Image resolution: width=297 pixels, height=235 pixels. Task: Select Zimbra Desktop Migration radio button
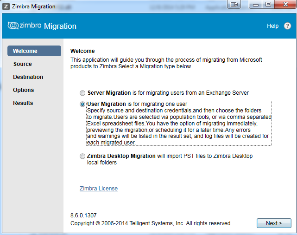click(x=82, y=157)
